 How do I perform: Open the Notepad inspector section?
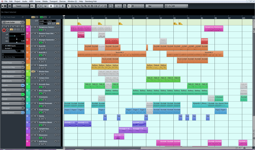click(13, 108)
